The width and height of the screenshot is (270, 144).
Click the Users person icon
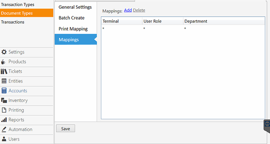coord(4,139)
